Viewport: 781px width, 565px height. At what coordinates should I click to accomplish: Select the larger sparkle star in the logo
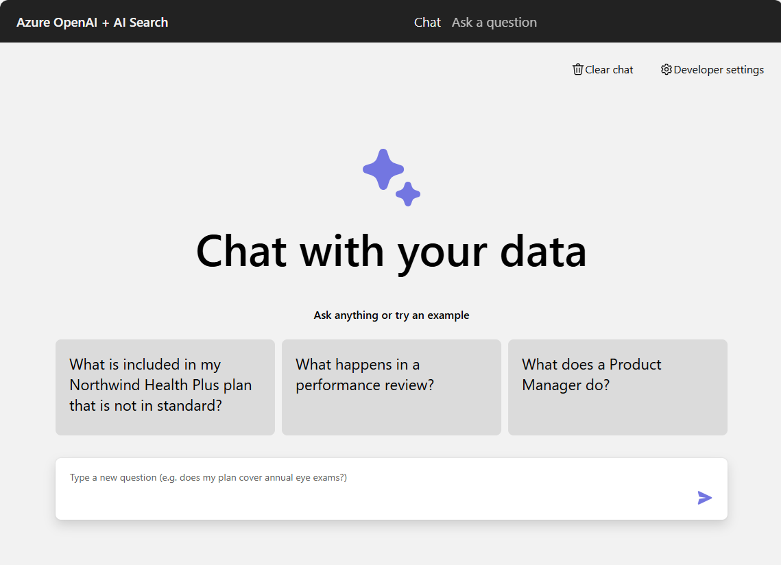[383, 169]
